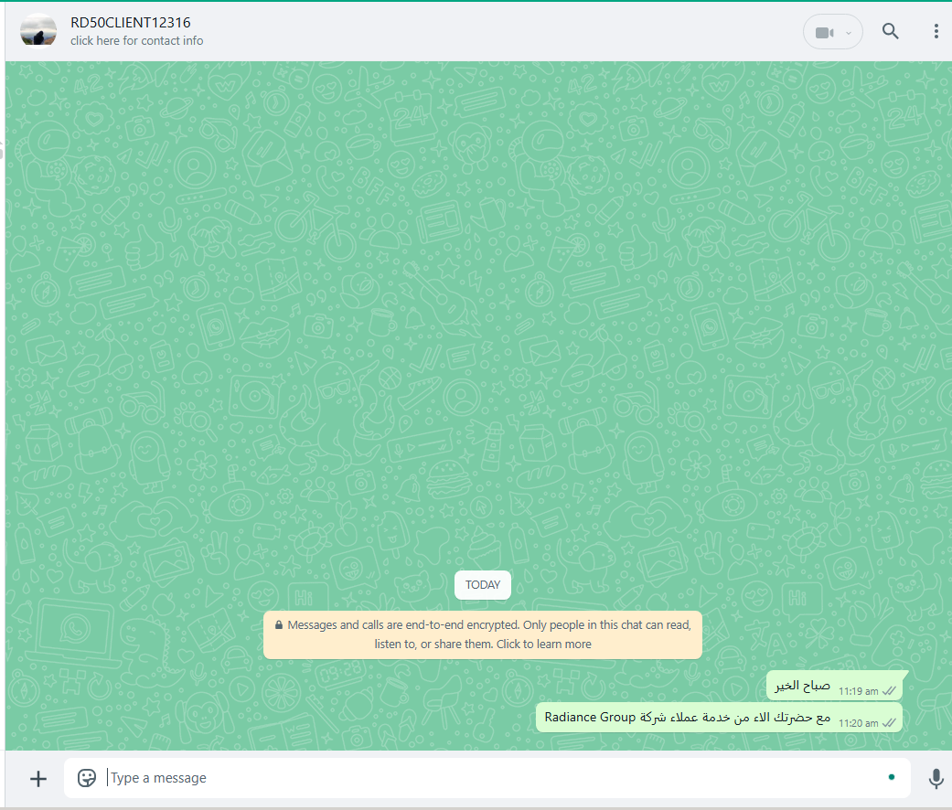Click the RD50CLIENT12316 contact name
Image resolution: width=952 pixels, height=810 pixels.
(131, 23)
